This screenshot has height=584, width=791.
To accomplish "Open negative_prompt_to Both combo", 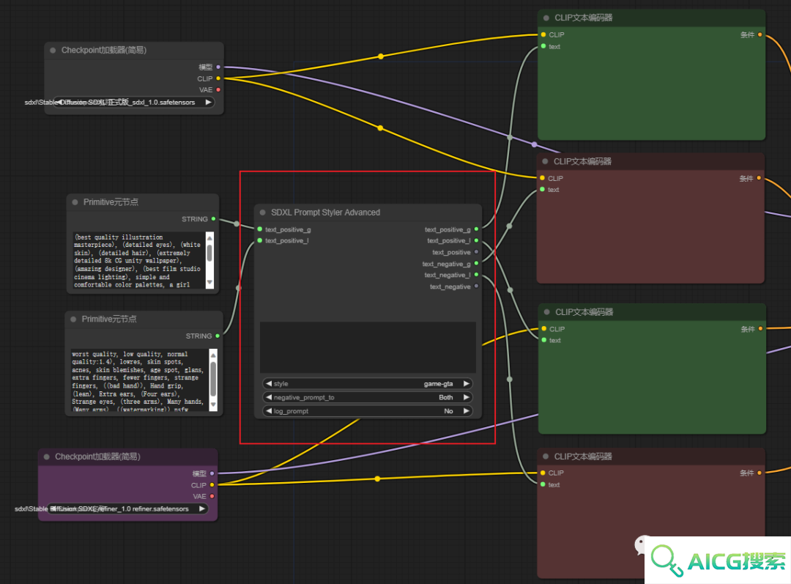I will click(x=368, y=397).
